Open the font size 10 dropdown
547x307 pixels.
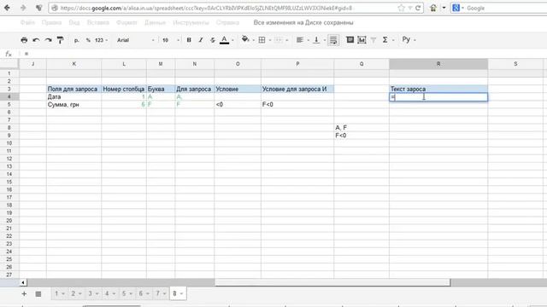[171, 40]
